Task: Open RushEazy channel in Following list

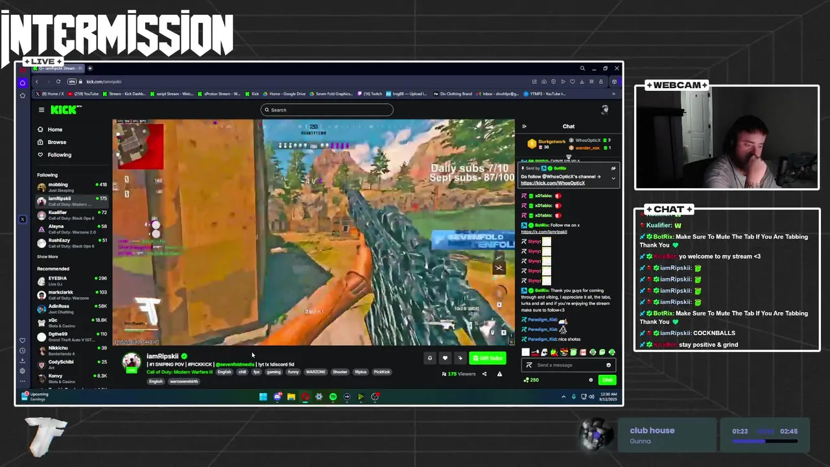Action: 71,243
